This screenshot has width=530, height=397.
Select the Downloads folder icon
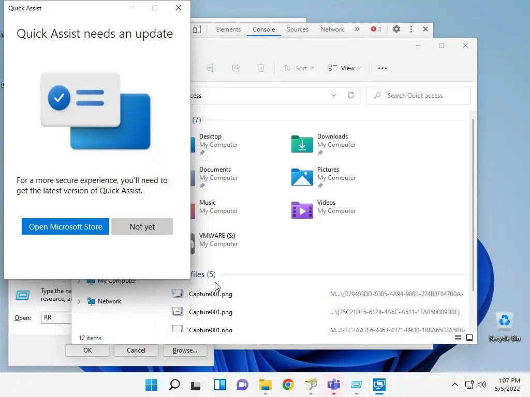(x=302, y=144)
